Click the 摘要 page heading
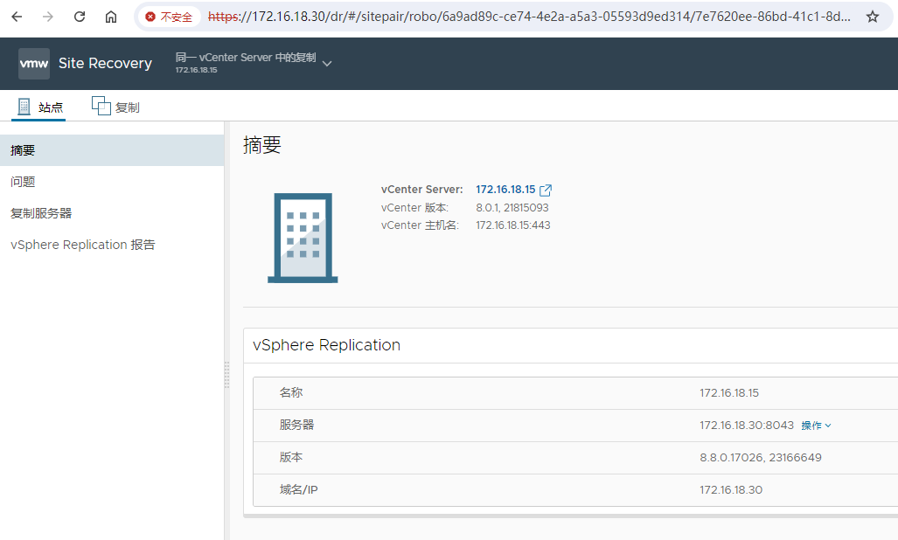 tap(262, 145)
